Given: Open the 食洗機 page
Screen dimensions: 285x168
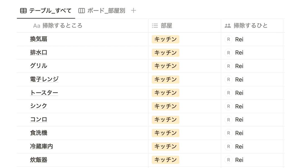Looking at the screenshot, I should pyautogui.click(x=38, y=133).
